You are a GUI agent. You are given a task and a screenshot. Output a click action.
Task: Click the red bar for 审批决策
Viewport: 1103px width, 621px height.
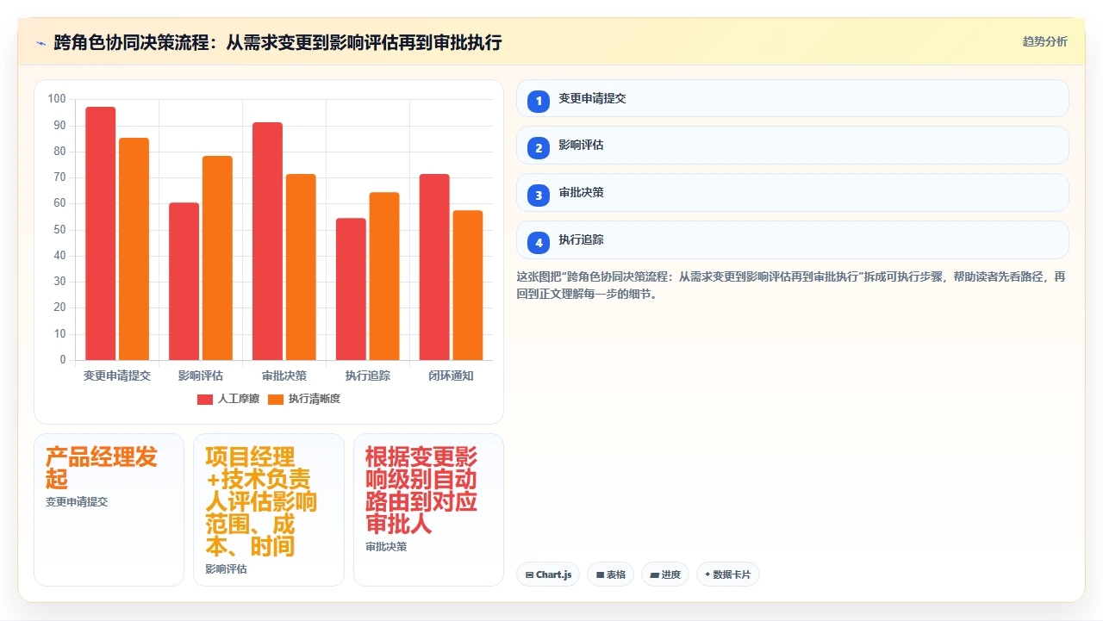267,241
